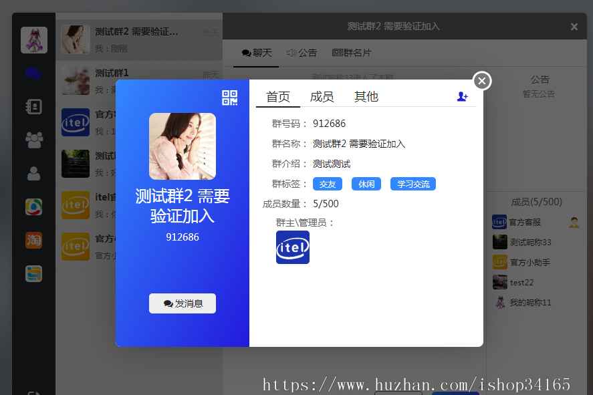Open the contacts address book icon
The image size is (593, 395).
tap(33, 107)
